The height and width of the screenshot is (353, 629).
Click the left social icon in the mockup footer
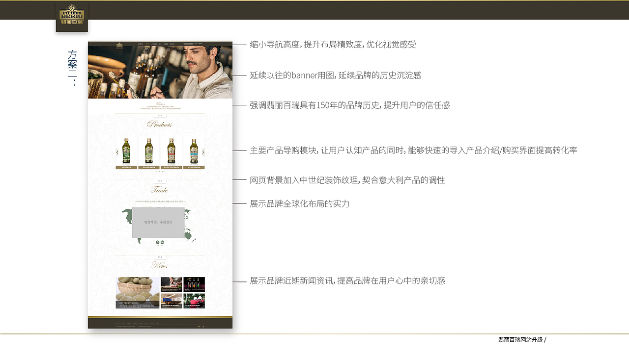199,326
